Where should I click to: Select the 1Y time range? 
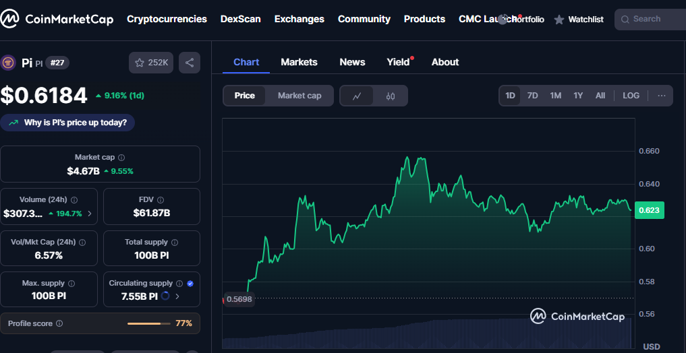pos(578,95)
